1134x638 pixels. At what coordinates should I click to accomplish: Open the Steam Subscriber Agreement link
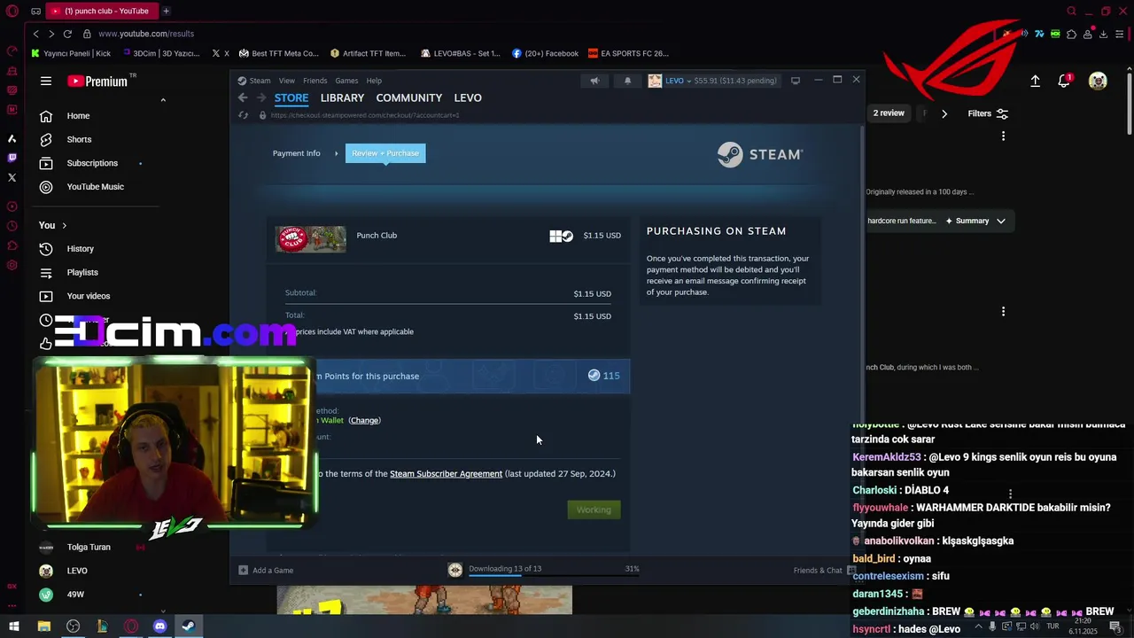(446, 474)
